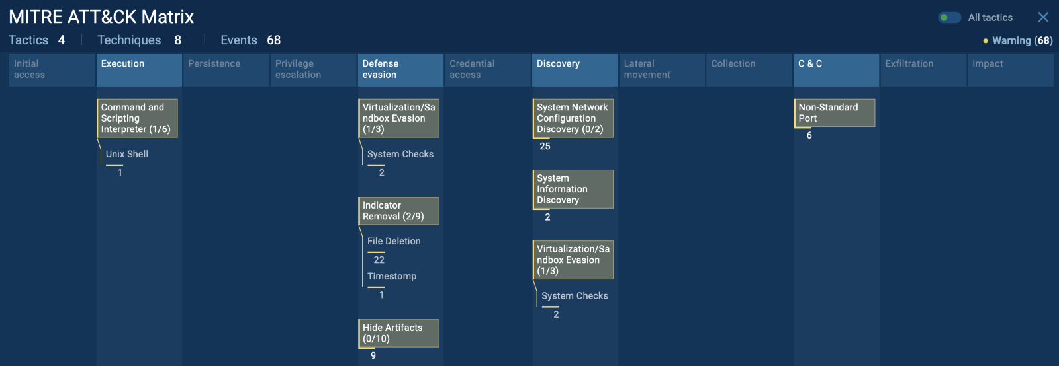Expand Hide Artifacts (0/10) technique
Screen dimensions: 1059x366
point(398,333)
